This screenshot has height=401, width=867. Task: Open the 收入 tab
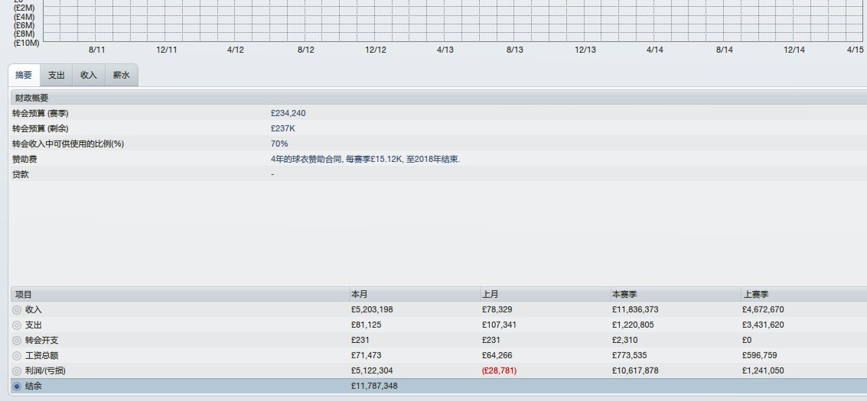click(89, 76)
